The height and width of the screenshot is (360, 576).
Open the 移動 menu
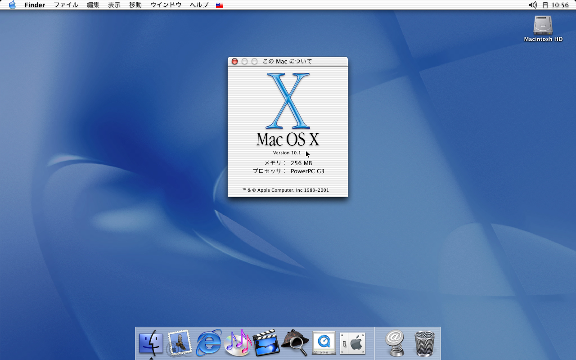(135, 5)
